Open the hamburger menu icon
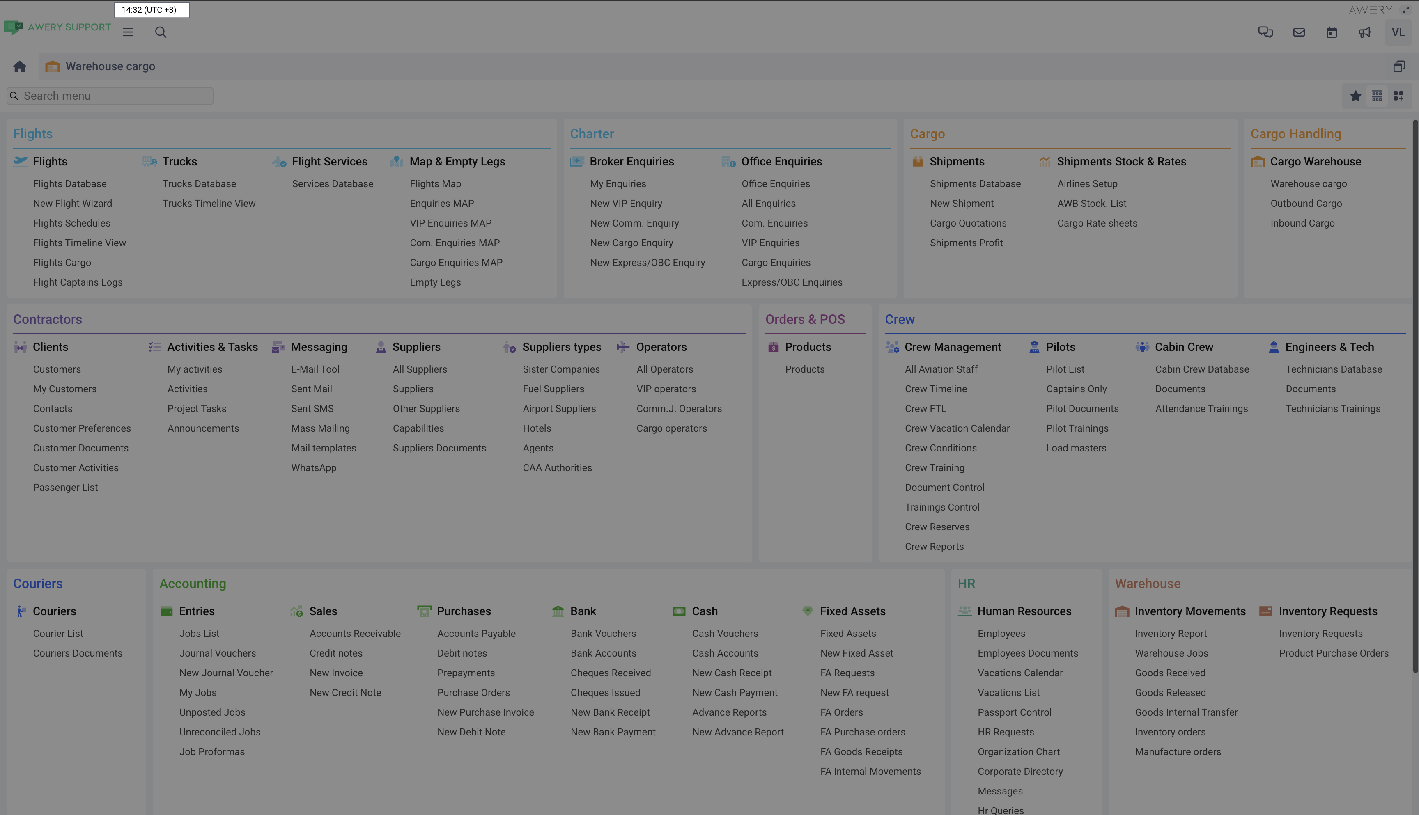The height and width of the screenshot is (815, 1419). [128, 32]
